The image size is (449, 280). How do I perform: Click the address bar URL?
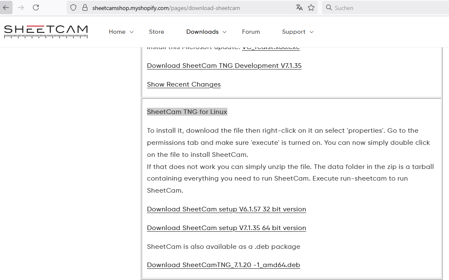coord(166,8)
